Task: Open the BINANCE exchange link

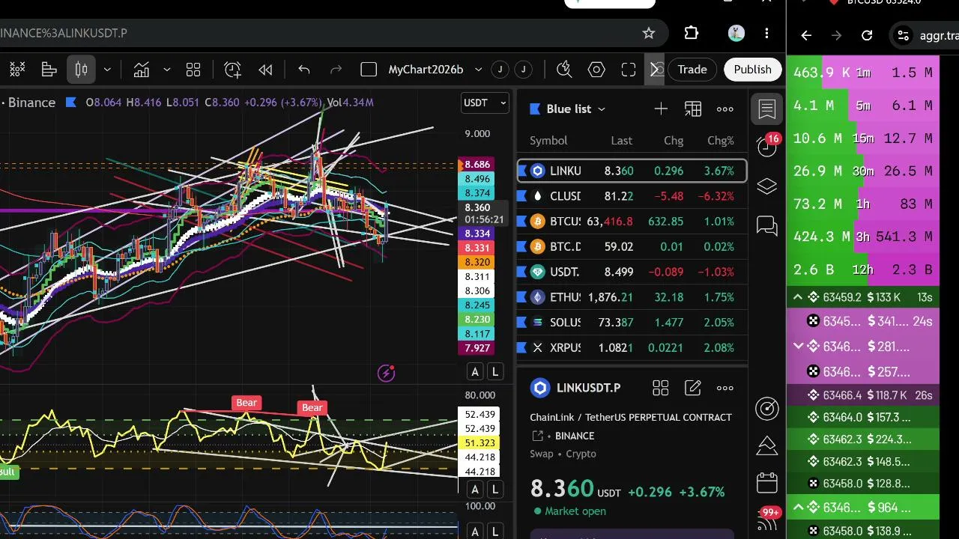Action: coord(575,436)
